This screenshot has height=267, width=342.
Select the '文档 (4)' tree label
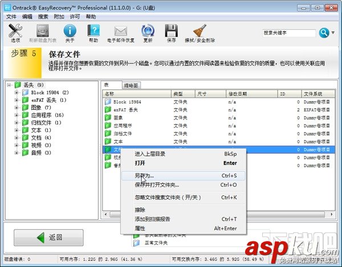(x=41, y=138)
